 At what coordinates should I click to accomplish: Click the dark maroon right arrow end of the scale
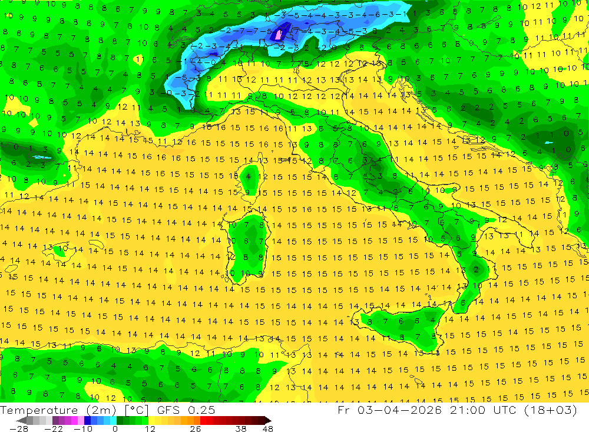pyautogui.click(x=268, y=420)
